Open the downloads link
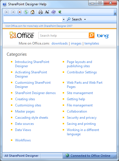Image resolution: width=119 pixels, height=161 pixels. [x=60, y=43]
